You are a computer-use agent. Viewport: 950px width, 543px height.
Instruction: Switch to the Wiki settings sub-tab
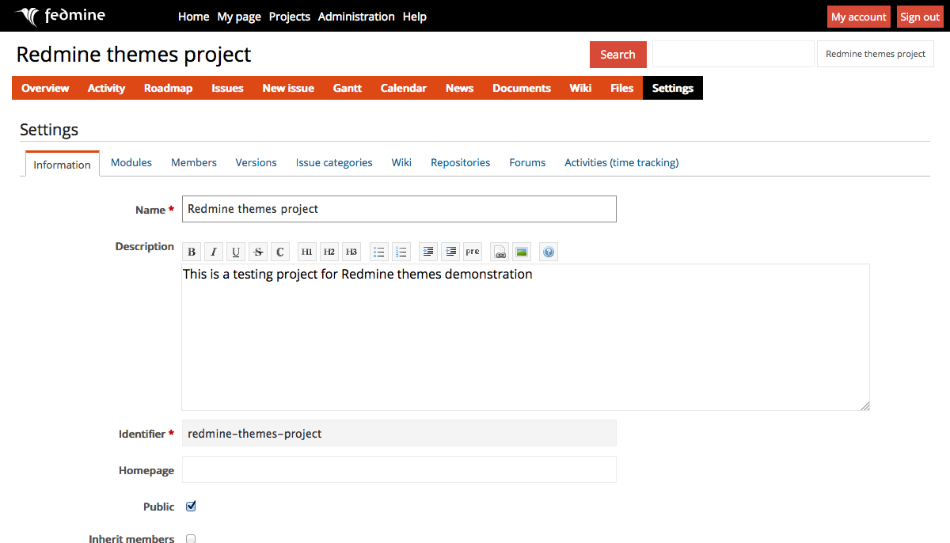point(401,162)
